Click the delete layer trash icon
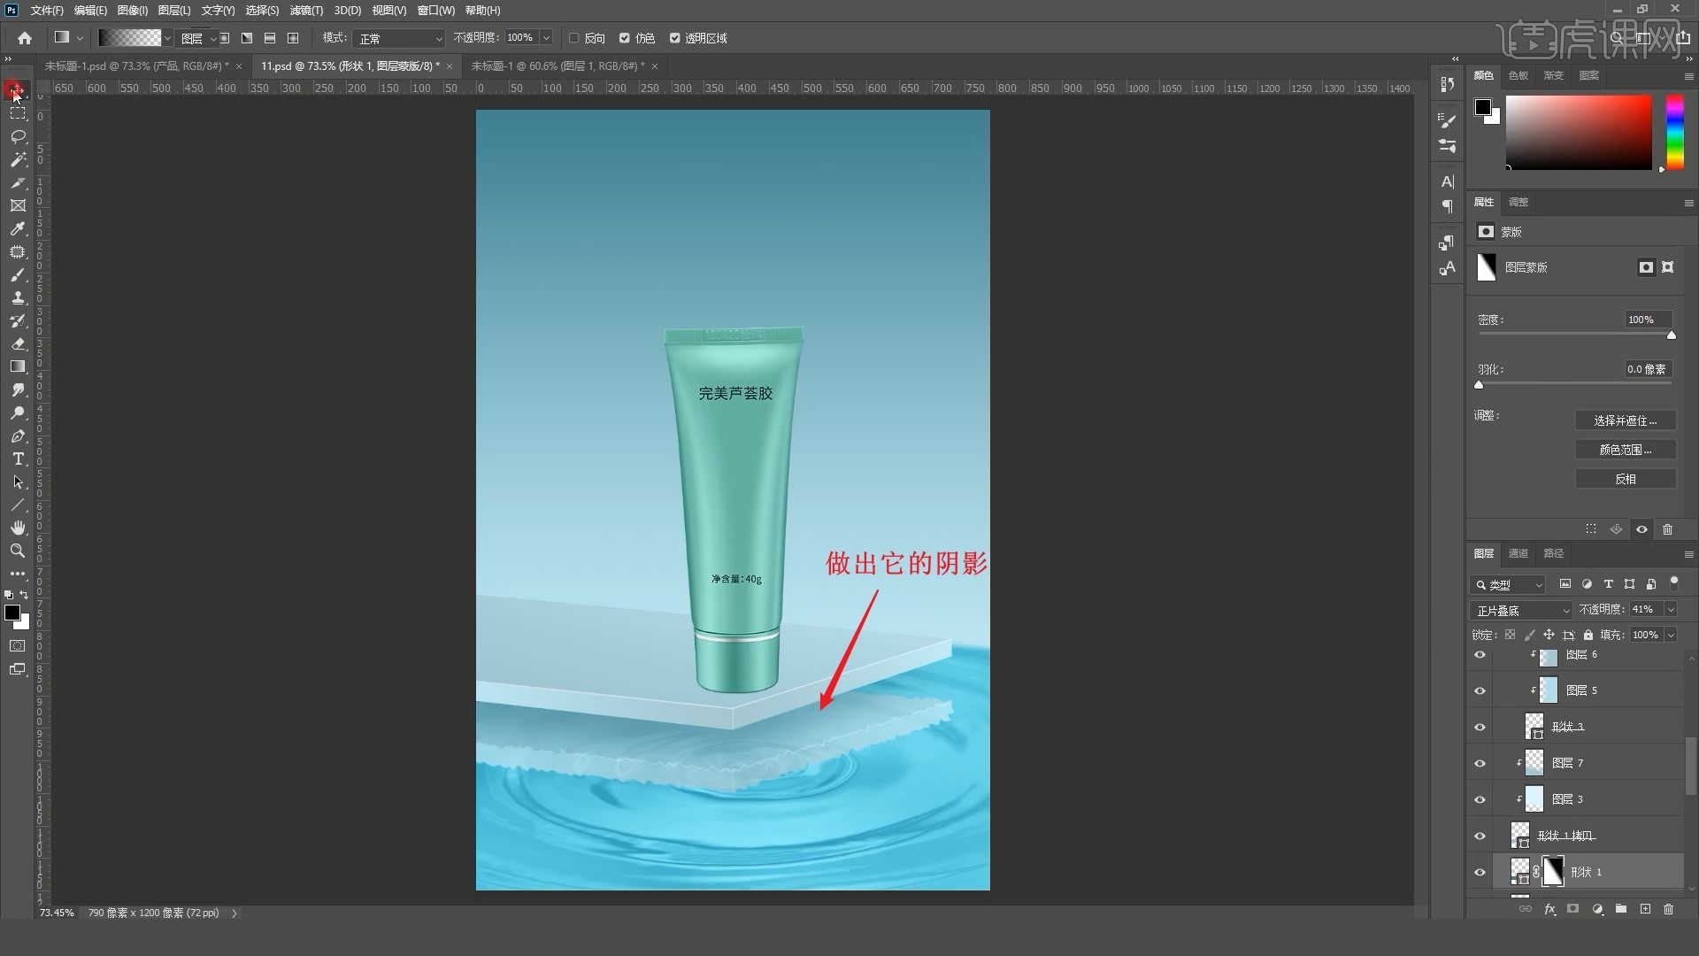This screenshot has height=956, width=1699. pos(1668,909)
